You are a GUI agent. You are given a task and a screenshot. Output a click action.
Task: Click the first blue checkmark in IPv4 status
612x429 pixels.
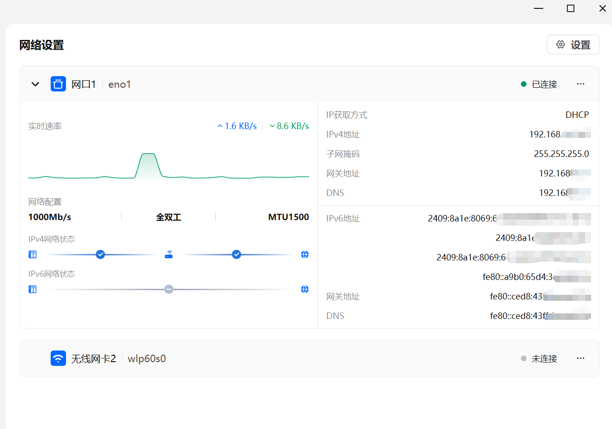coord(100,254)
